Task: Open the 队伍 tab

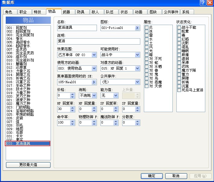Action: tap(111, 12)
